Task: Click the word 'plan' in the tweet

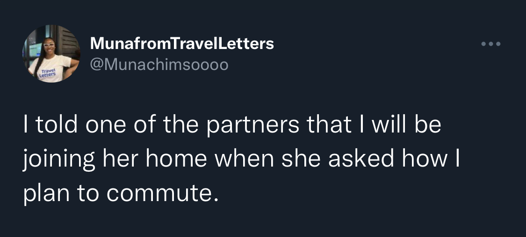Action: coord(46,195)
